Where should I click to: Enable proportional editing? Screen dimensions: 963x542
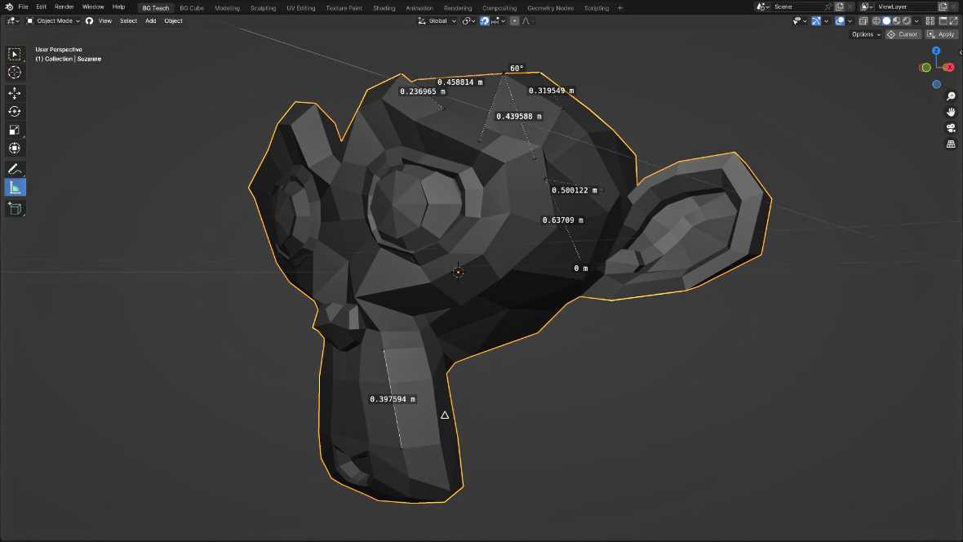point(514,21)
